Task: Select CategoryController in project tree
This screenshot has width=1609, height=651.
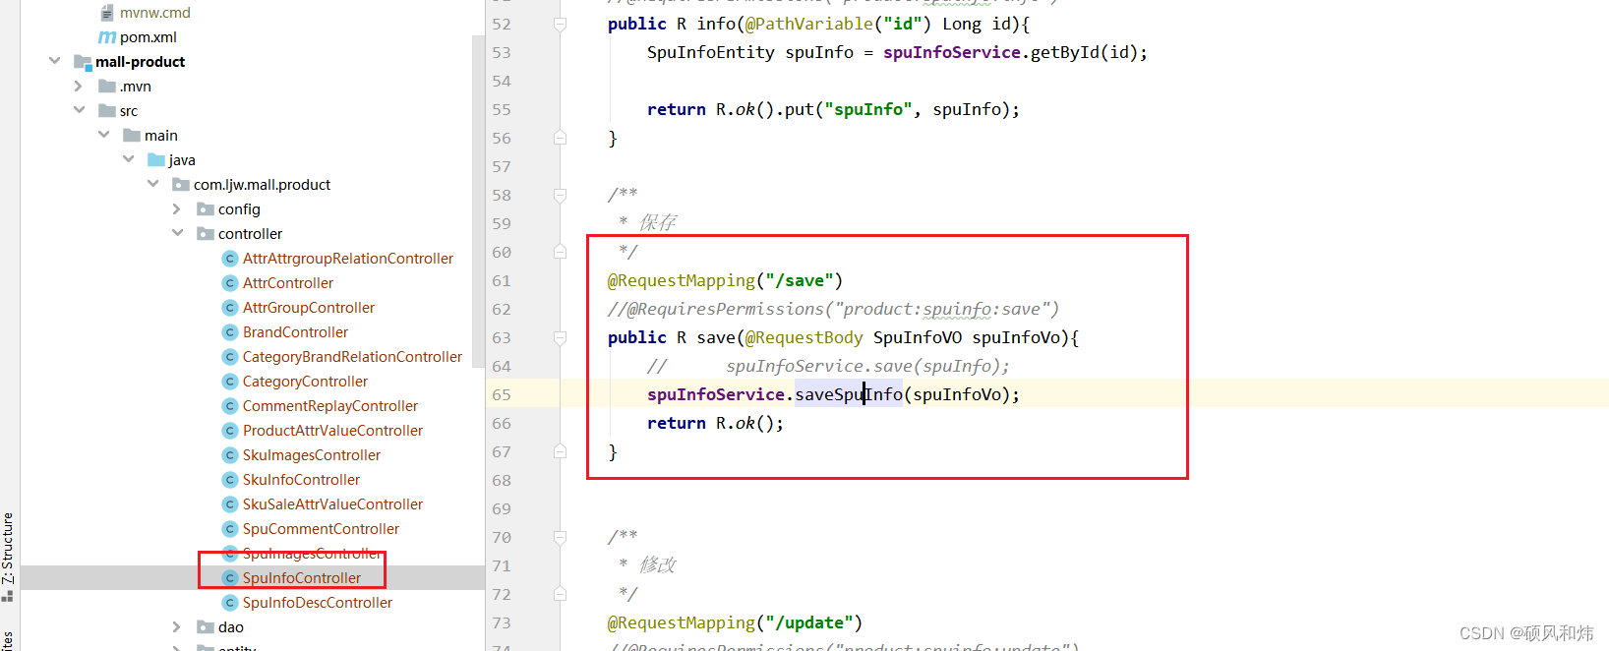Action: 305,381
